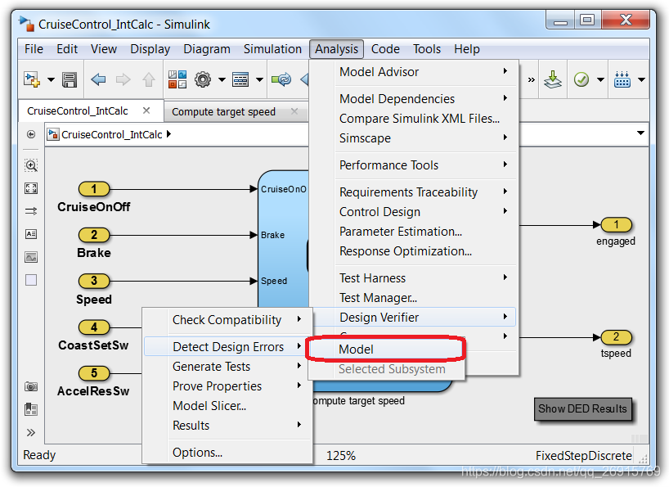Show more toolbar items with the chevron overflow
This screenshot has height=487, width=669.
click(531, 80)
